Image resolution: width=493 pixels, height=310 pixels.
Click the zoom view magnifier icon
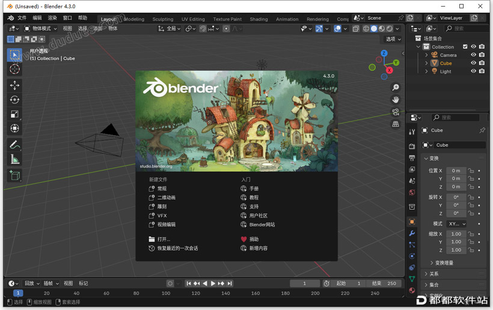click(x=396, y=87)
